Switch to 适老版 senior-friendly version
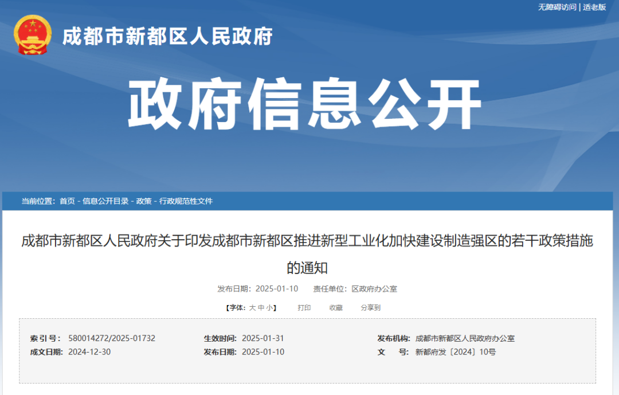The height and width of the screenshot is (395, 619). [x=594, y=7]
